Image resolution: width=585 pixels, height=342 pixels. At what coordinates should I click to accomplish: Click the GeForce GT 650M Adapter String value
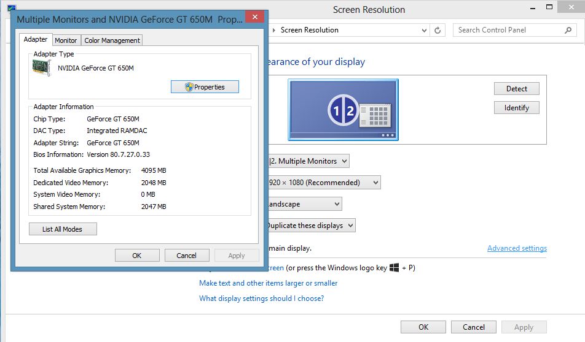tap(113, 143)
